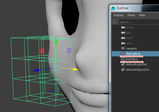159x112 pixels.
Task: Click the blue Z-axis move arrow
Action: (37, 70)
